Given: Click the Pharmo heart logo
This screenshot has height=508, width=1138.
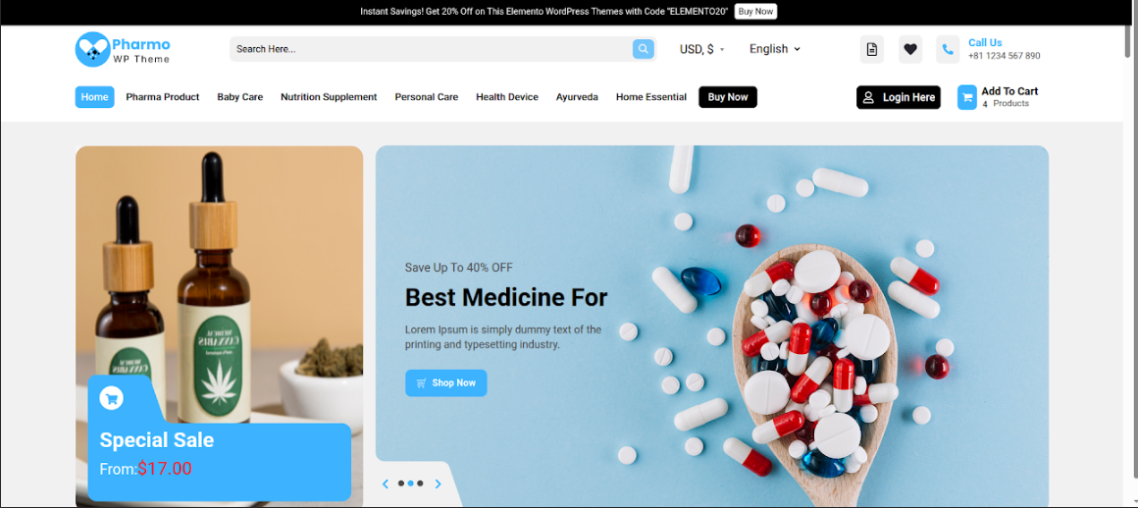Looking at the screenshot, I should [x=92, y=49].
